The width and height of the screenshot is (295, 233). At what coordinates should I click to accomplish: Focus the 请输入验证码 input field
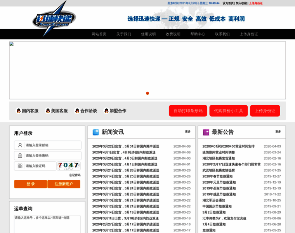[x=35, y=166]
